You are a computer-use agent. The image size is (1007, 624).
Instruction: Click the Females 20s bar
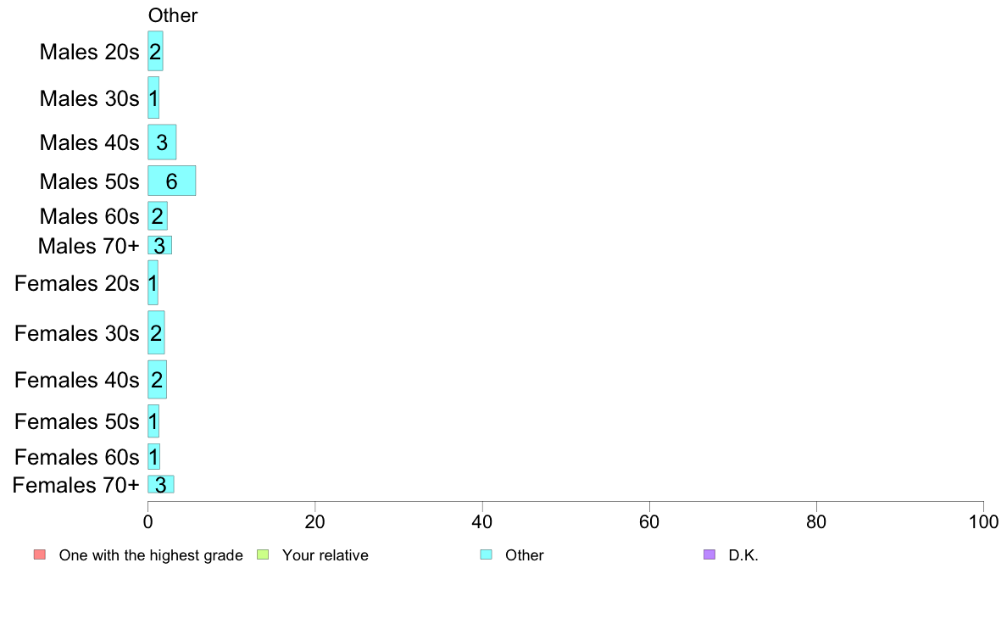click(153, 283)
